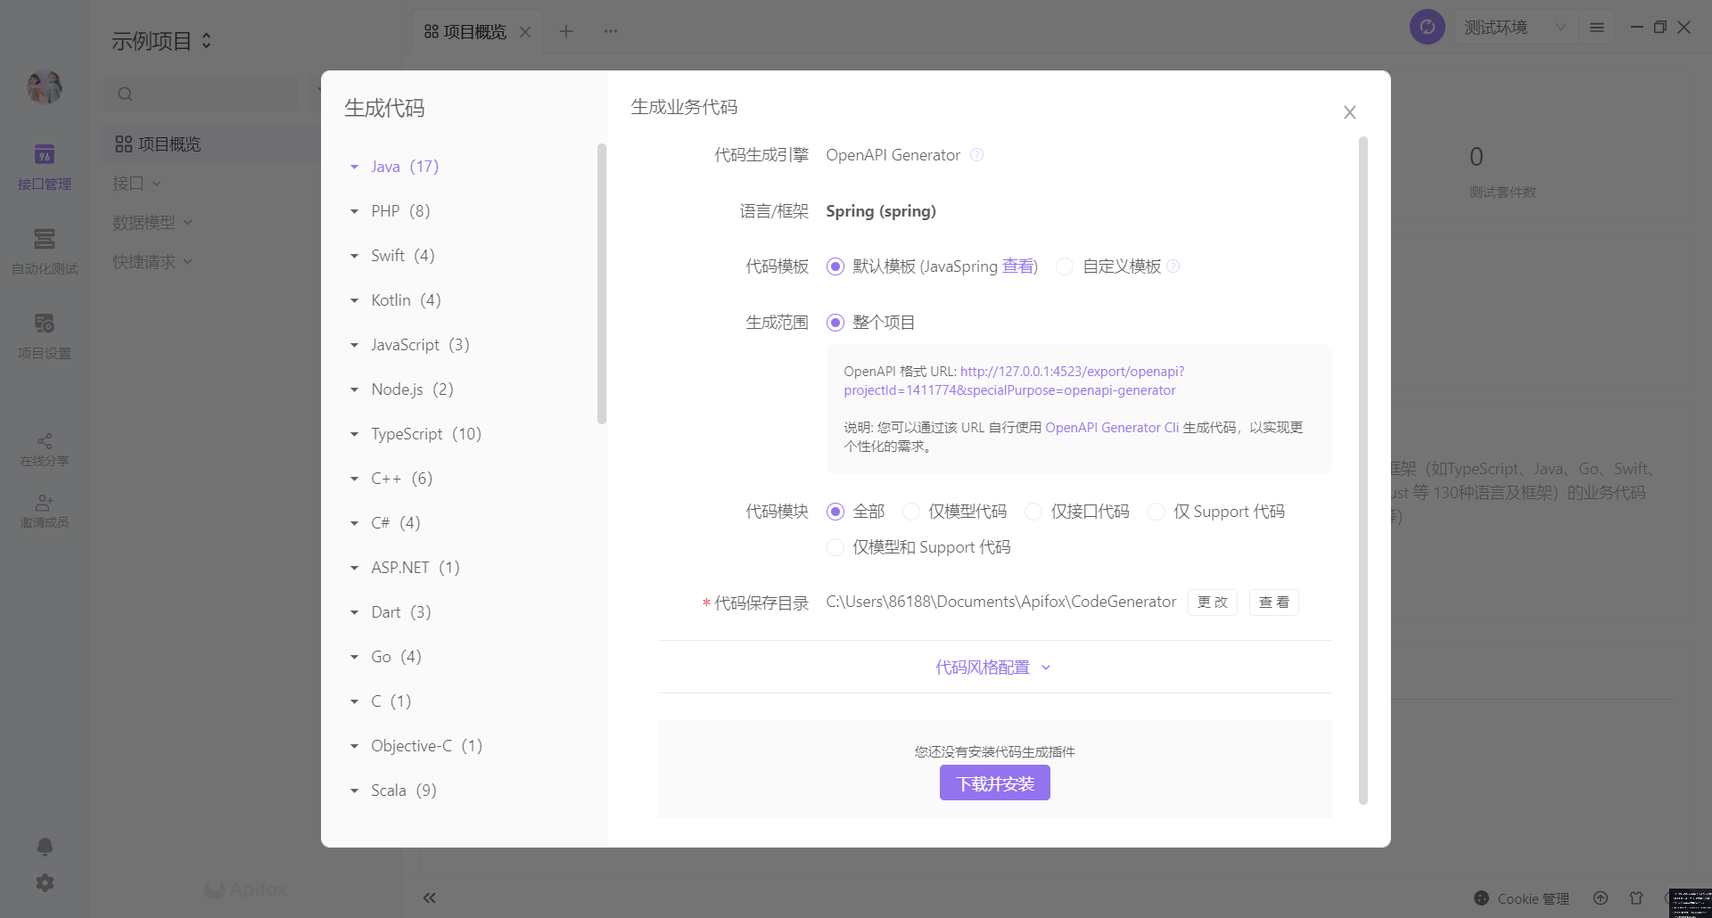Enable the 仅接口代码 option

[1033, 511]
